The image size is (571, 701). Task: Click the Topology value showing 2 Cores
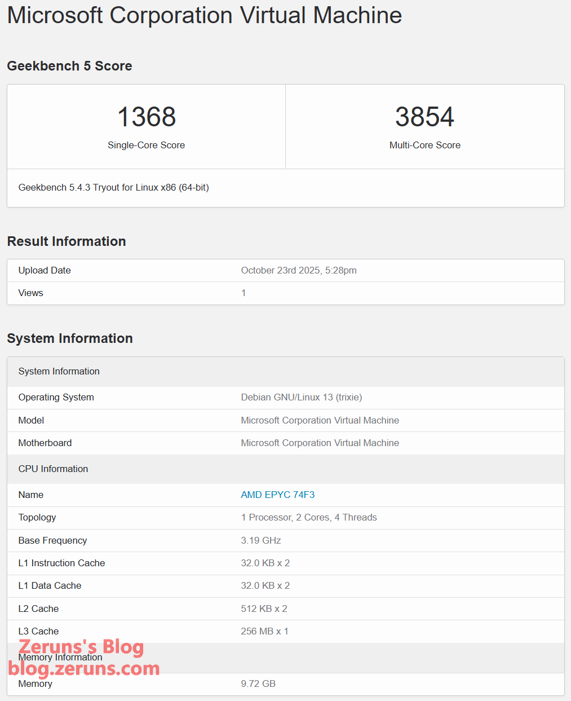[308, 517]
